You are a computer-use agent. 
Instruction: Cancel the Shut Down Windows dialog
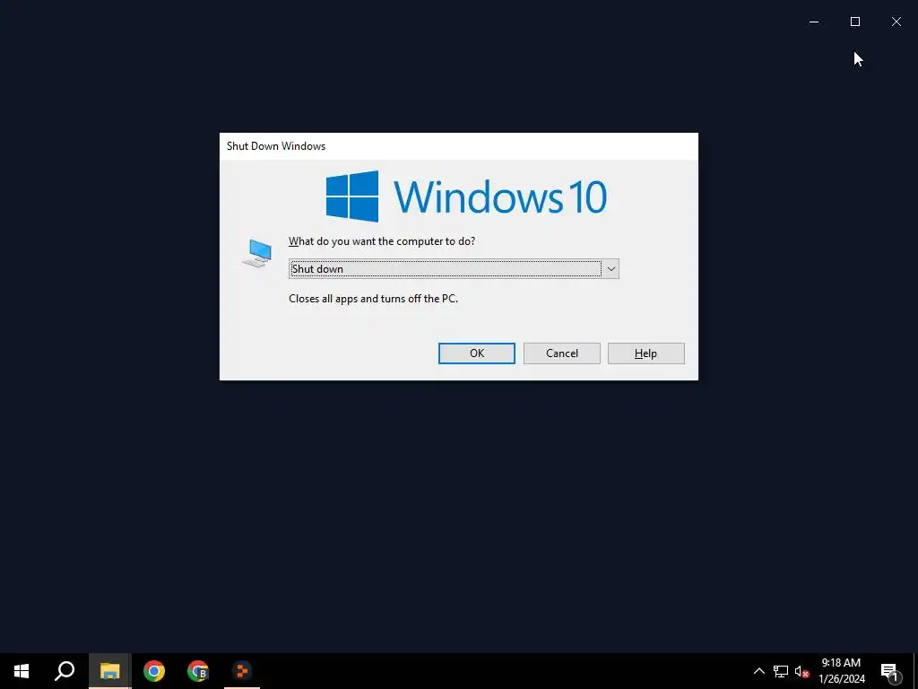(x=561, y=353)
